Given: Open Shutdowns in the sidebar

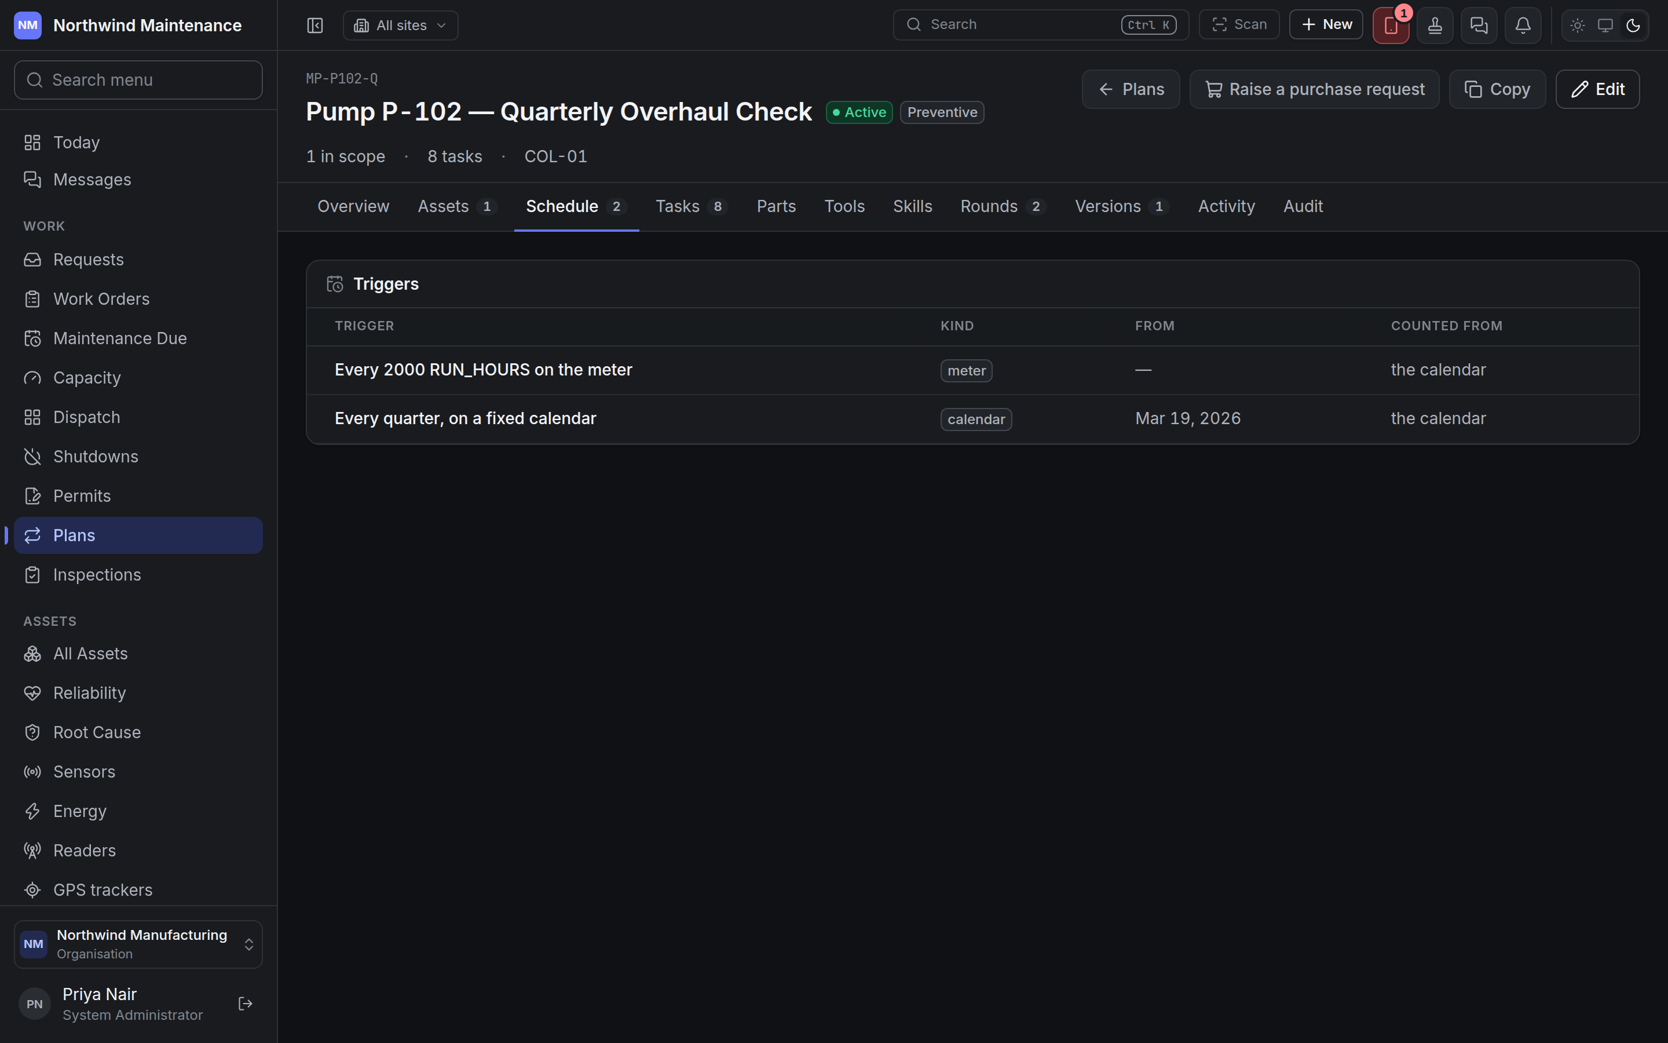Looking at the screenshot, I should (138, 457).
